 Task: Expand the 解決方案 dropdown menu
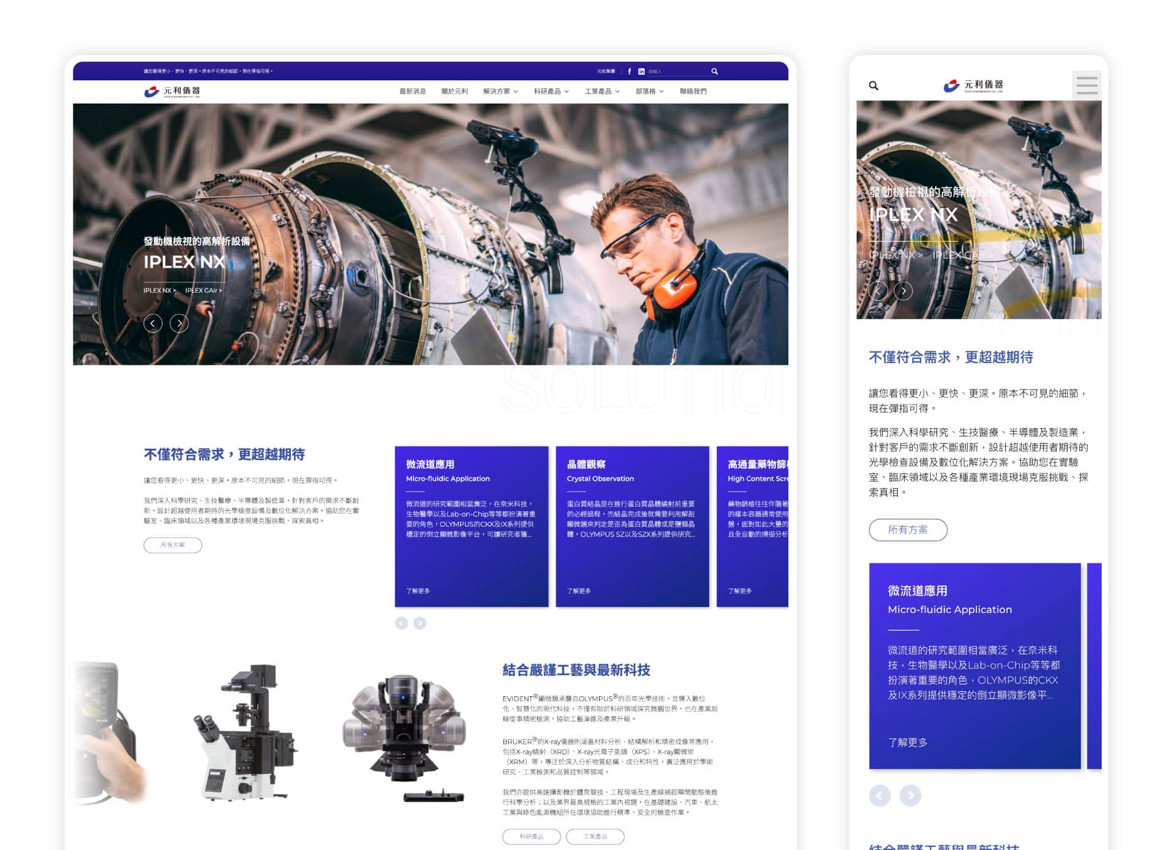[x=500, y=91]
